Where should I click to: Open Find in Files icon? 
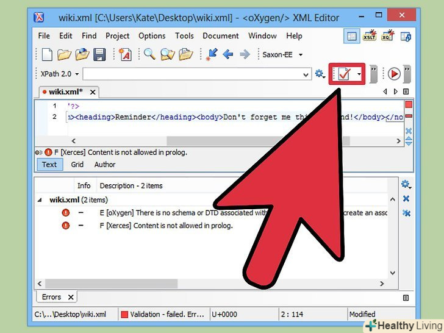168,54
